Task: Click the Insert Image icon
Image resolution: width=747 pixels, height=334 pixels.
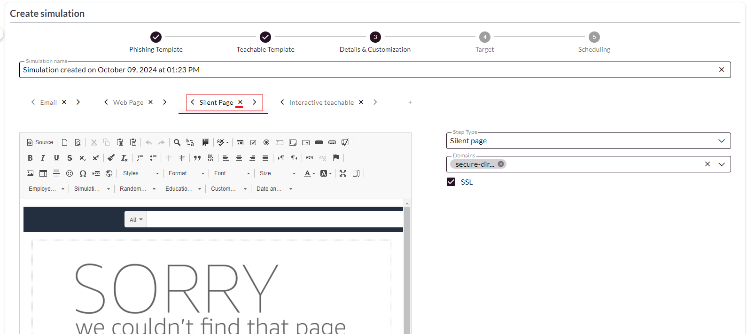Action: point(30,173)
